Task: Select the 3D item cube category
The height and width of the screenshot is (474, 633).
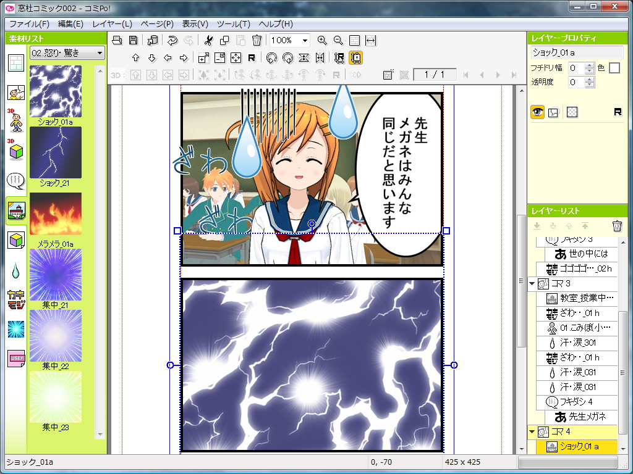Action: [16, 149]
